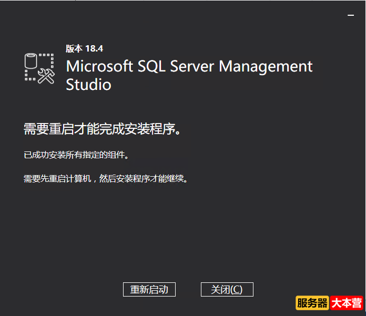Click the SQL Server Management Studio logo icon
Screen dimensions: 366x316
coord(39,68)
